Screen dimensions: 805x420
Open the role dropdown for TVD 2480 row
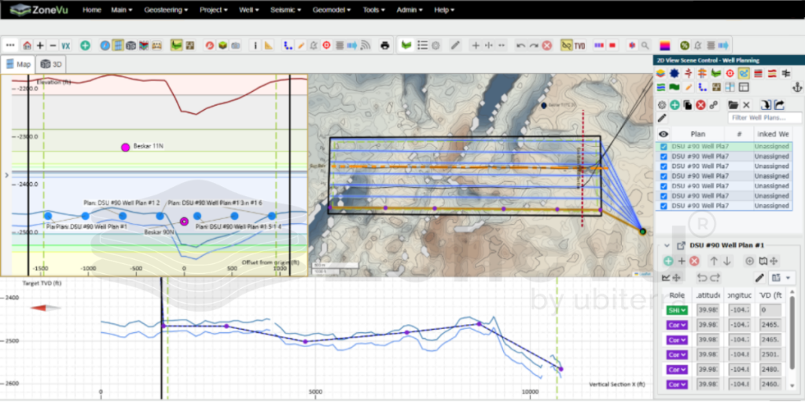coord(677,370)
